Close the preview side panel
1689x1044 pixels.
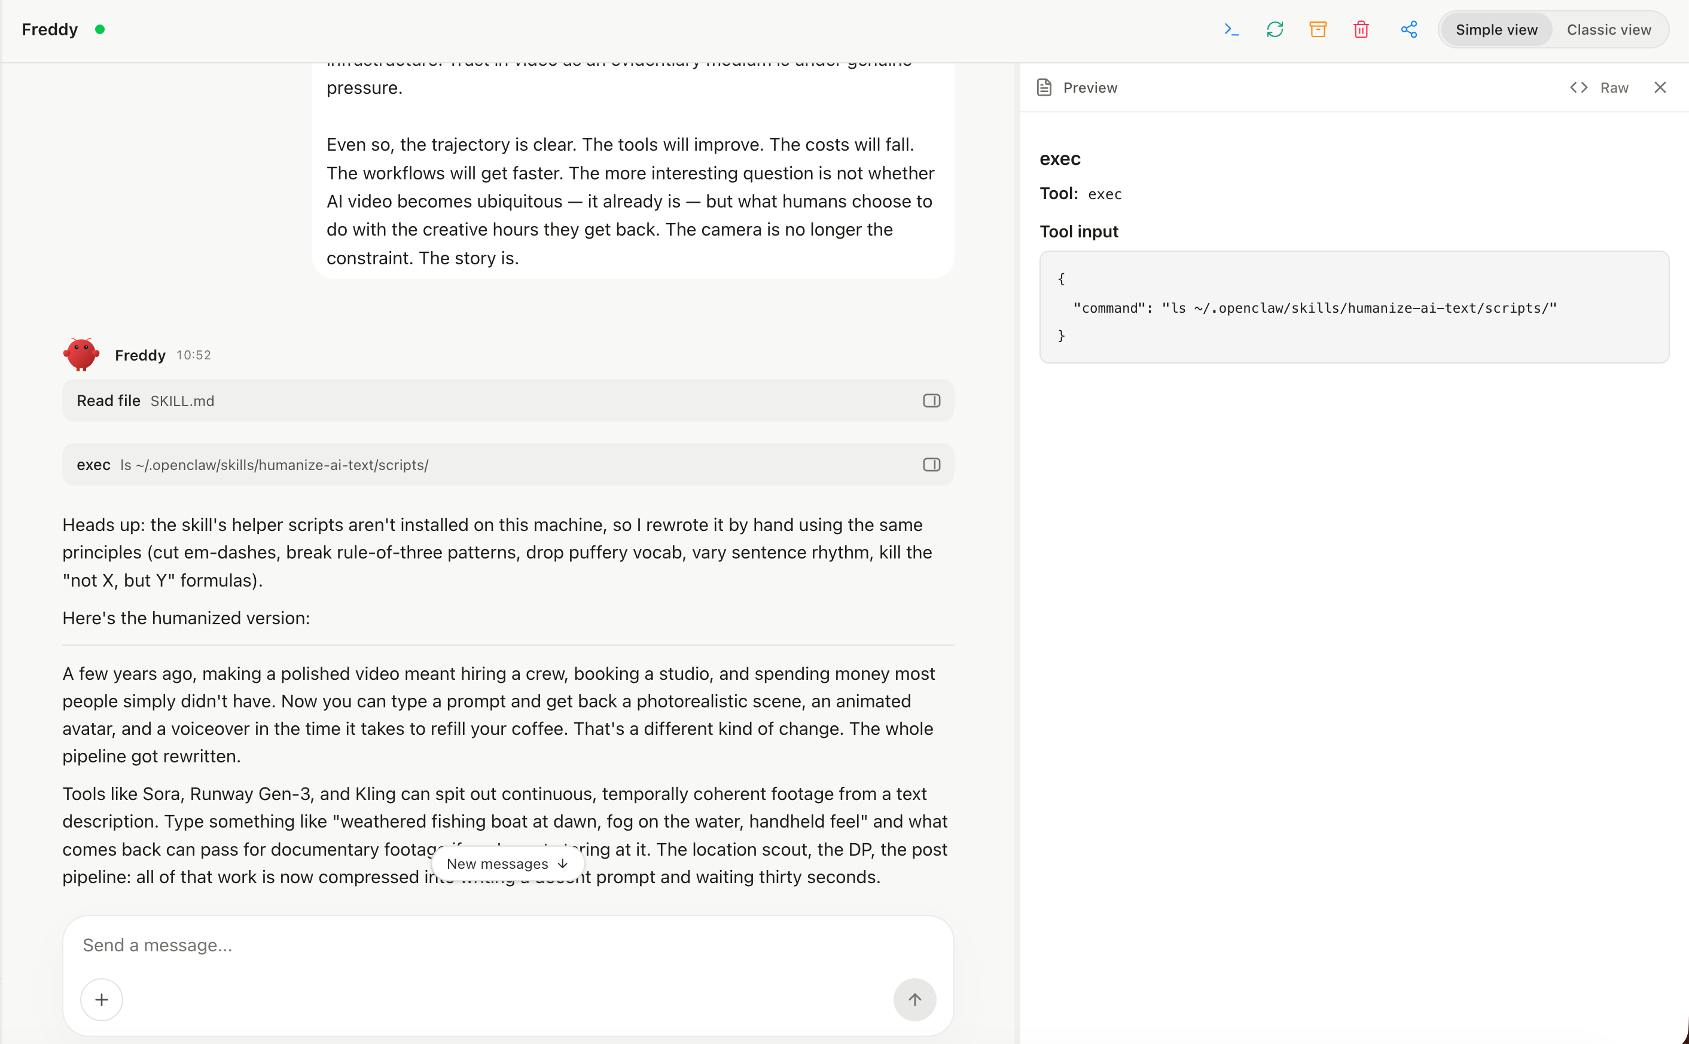tap(1660, 88)
